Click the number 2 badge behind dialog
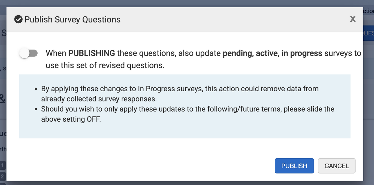This screenshot has width=374, height=185. click(2, 176)
